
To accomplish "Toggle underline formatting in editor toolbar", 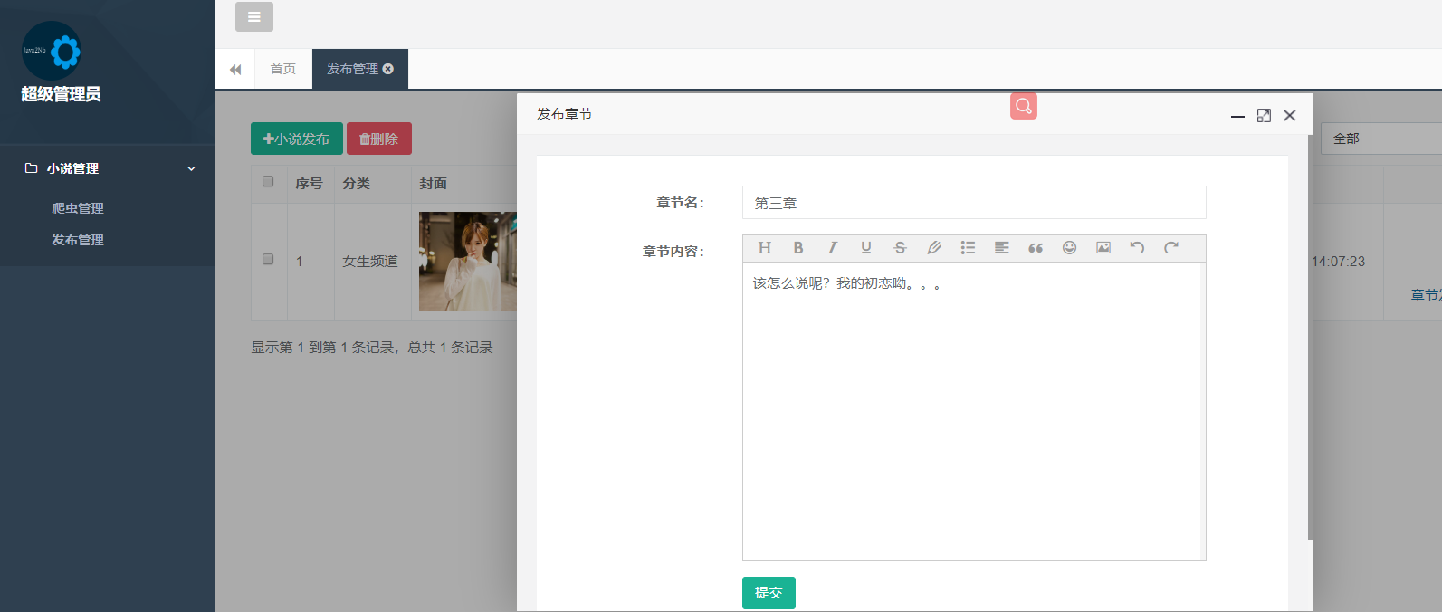I will (866, 248).
